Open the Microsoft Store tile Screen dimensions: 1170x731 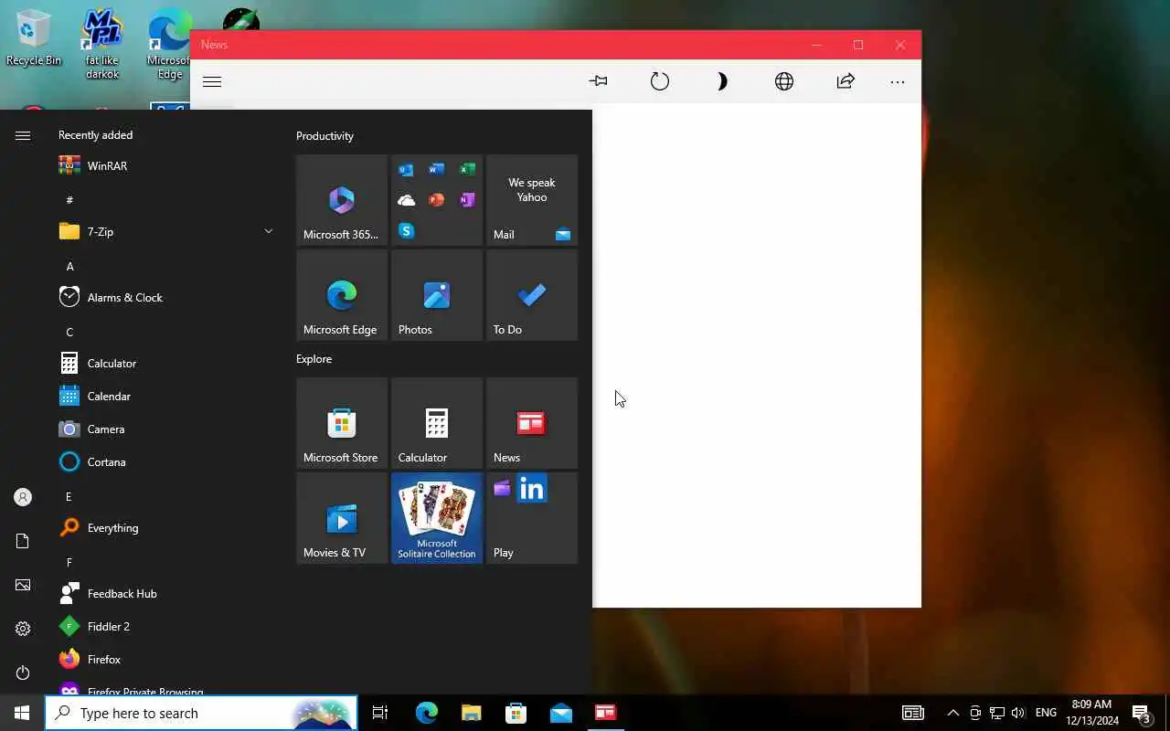tap(342, 423)
